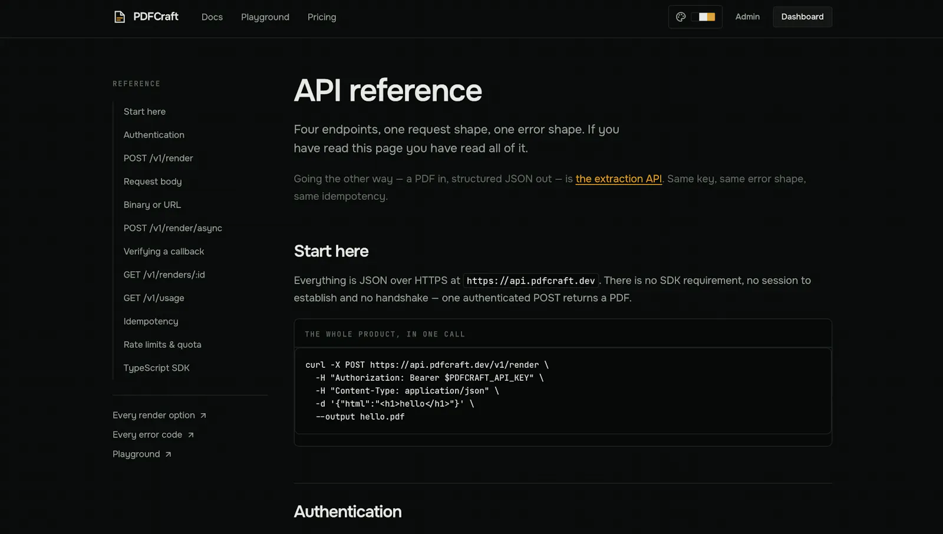943x534 pixels.
Task: Click the Content-Type: application/json code line
Action: coord(407,391)
